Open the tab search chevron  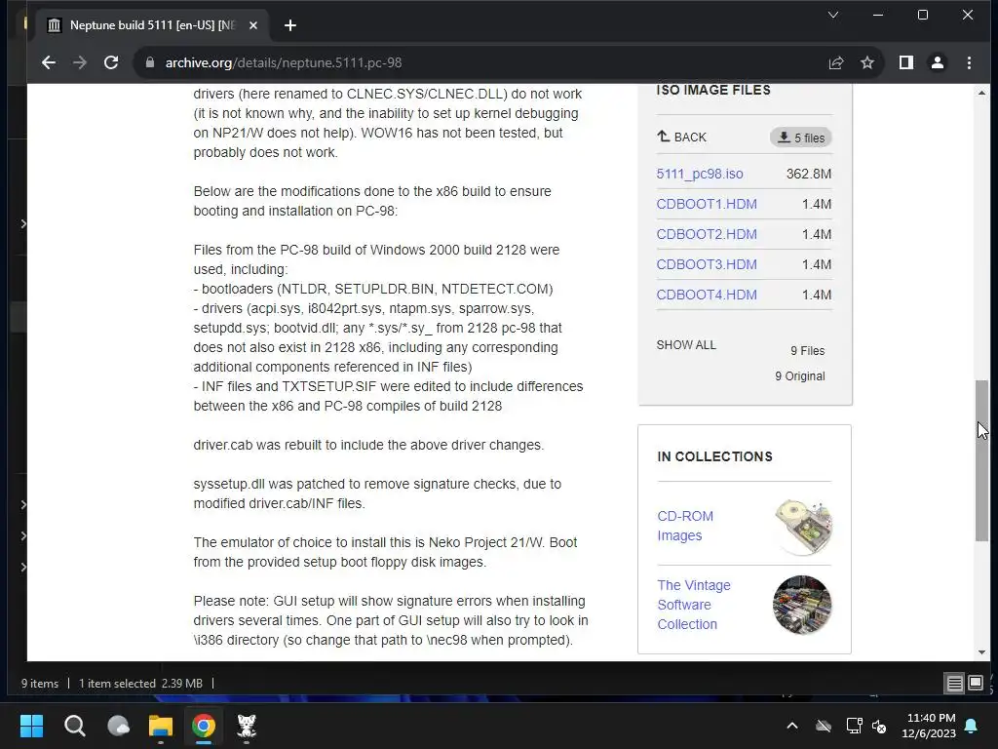tap(833, 15)
